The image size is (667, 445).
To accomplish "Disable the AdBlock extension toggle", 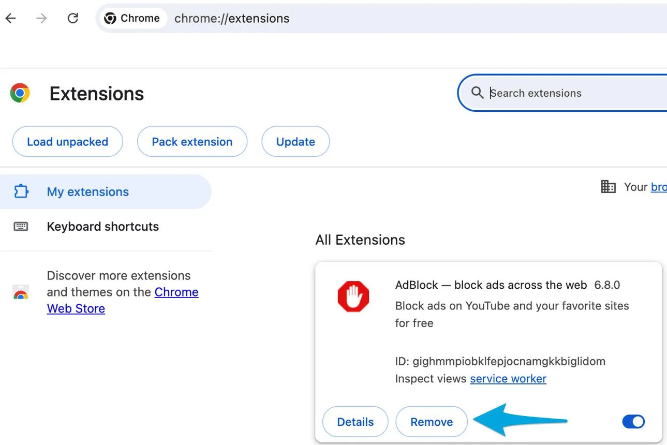I will pyautogui.click(x=633, y=422).
